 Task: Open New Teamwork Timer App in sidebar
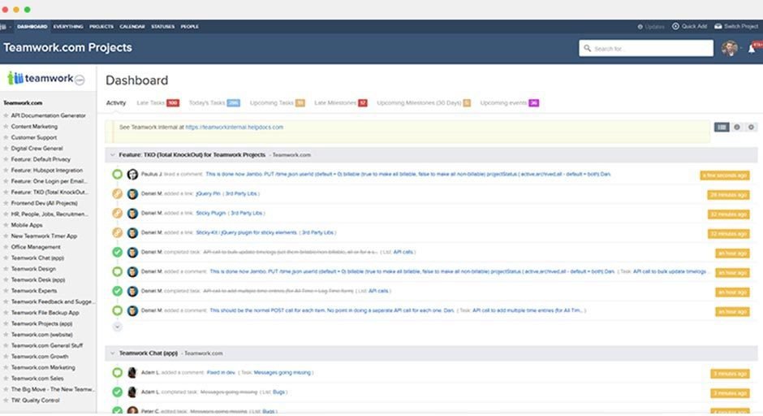click(45, 236)
